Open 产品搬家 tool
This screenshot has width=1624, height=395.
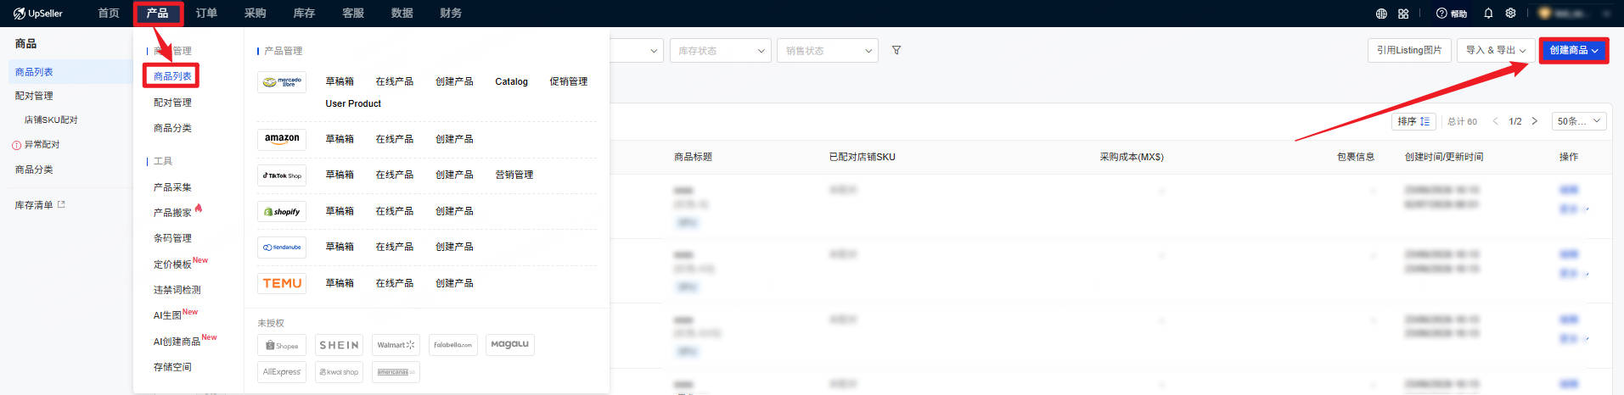[x=172, y=213]
